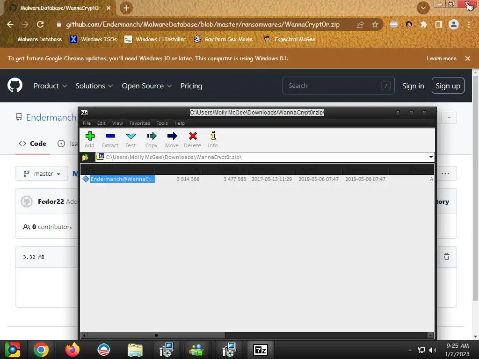Open the 7-Zip File menu

click(x=87, y=123)
